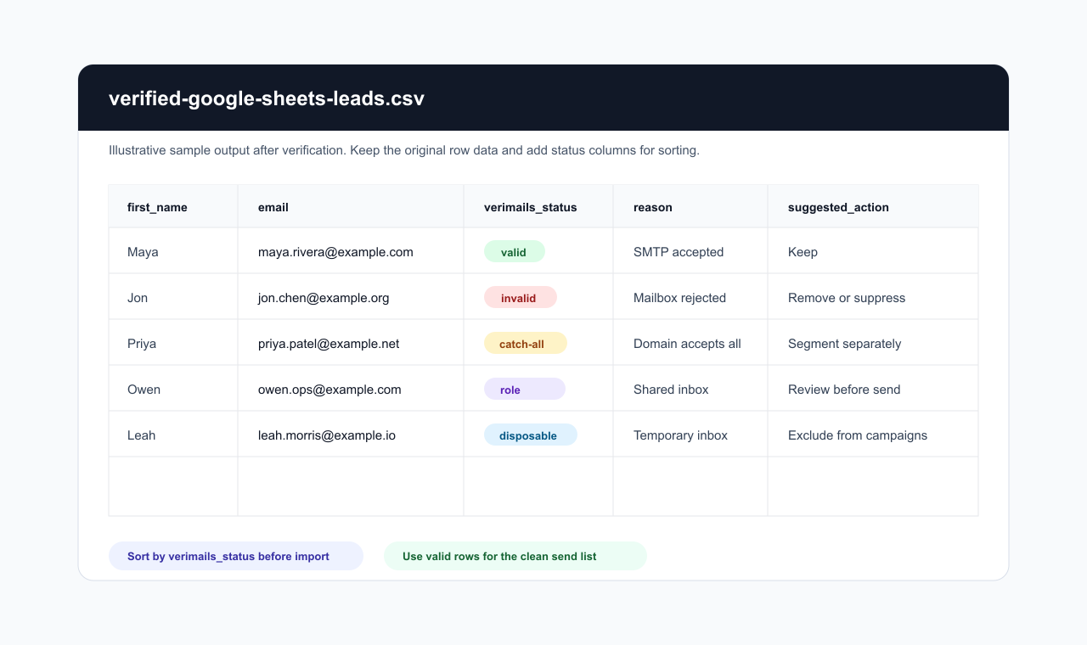Click the Owen name cell

point(173,389)
